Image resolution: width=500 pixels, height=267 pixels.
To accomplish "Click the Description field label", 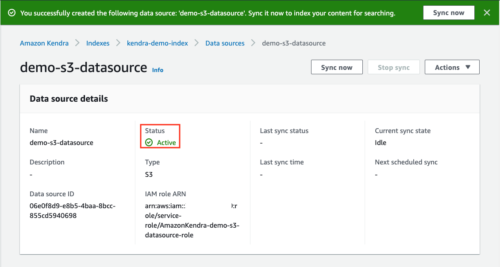I will point(47,162).
